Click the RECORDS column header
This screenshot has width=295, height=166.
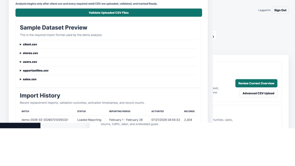click(x=189, y=111)
